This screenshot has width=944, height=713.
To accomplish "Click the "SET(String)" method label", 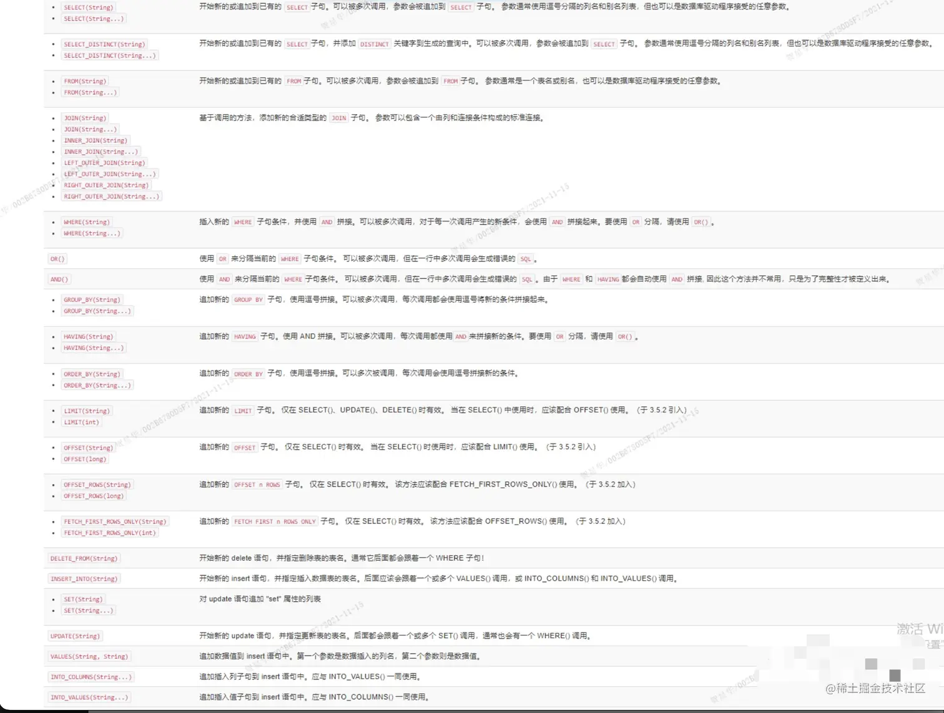I will coord(83,599).
